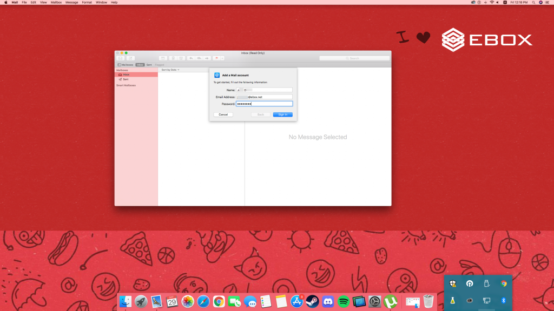This screenshot has height=311, width=554.
Task: Select the Sent mailbox in sidebar
Action: tap(126, 79)
